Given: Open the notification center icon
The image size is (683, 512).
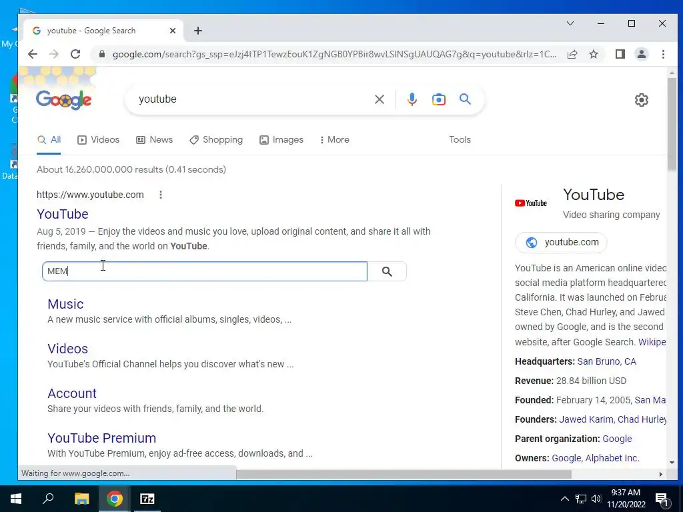Looking at the screenshot, I should pyautogui.click(x=662, y=499).
